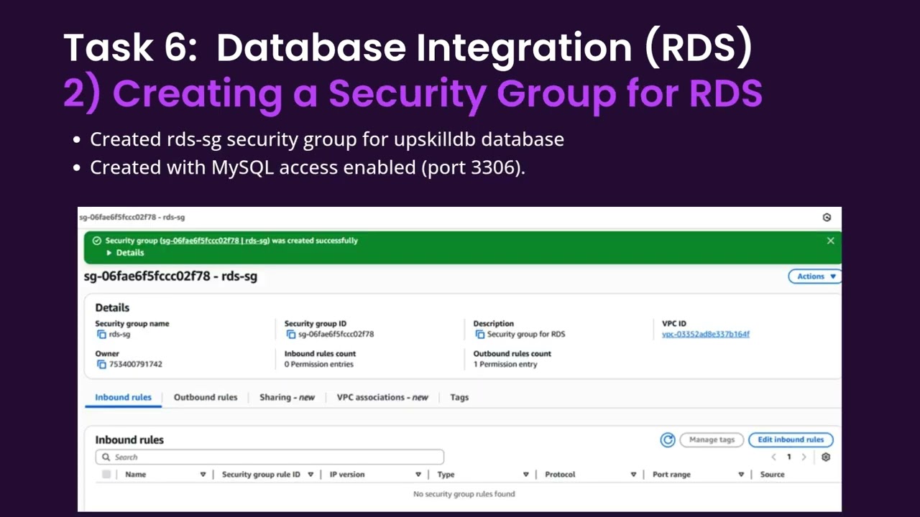Copy the security group name rds-sg
Viewport: 920px width, 517px height.
coord(101,335)
